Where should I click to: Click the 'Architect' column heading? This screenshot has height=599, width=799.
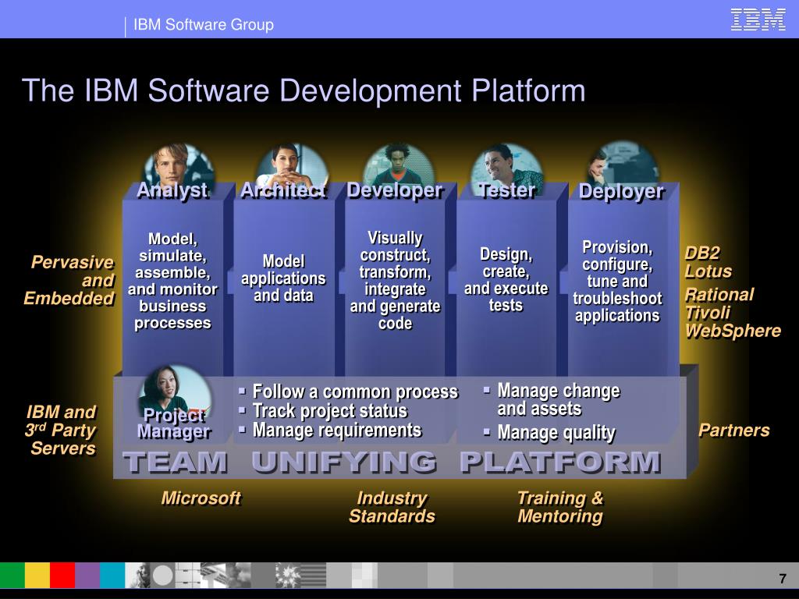click(283, 190)
